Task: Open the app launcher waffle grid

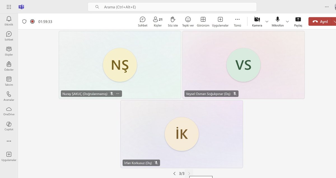Action: tap(9, 7)
